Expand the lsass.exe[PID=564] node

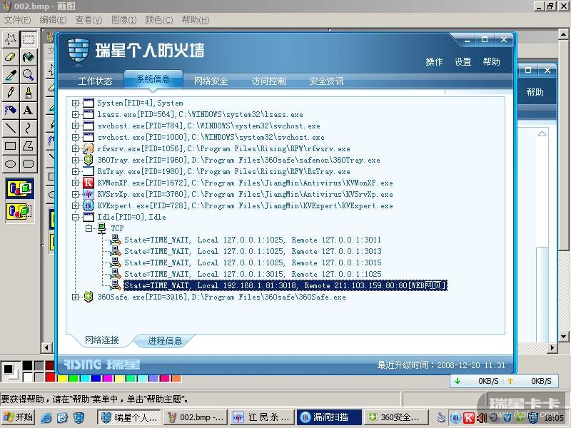[75, 114]
